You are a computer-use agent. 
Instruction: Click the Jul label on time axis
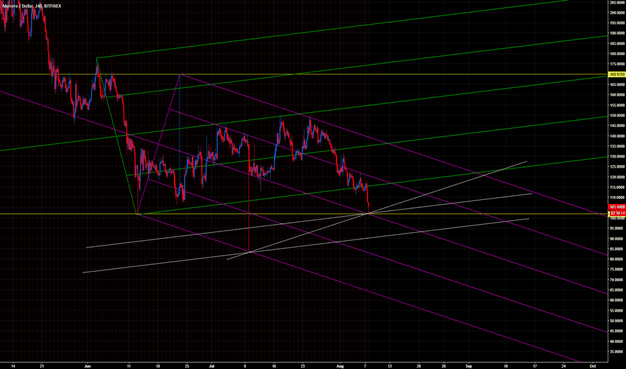pos(212,366)
